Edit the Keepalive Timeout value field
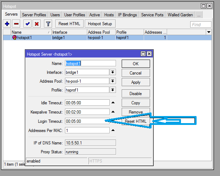220x176 pixels. pos(87,112)
